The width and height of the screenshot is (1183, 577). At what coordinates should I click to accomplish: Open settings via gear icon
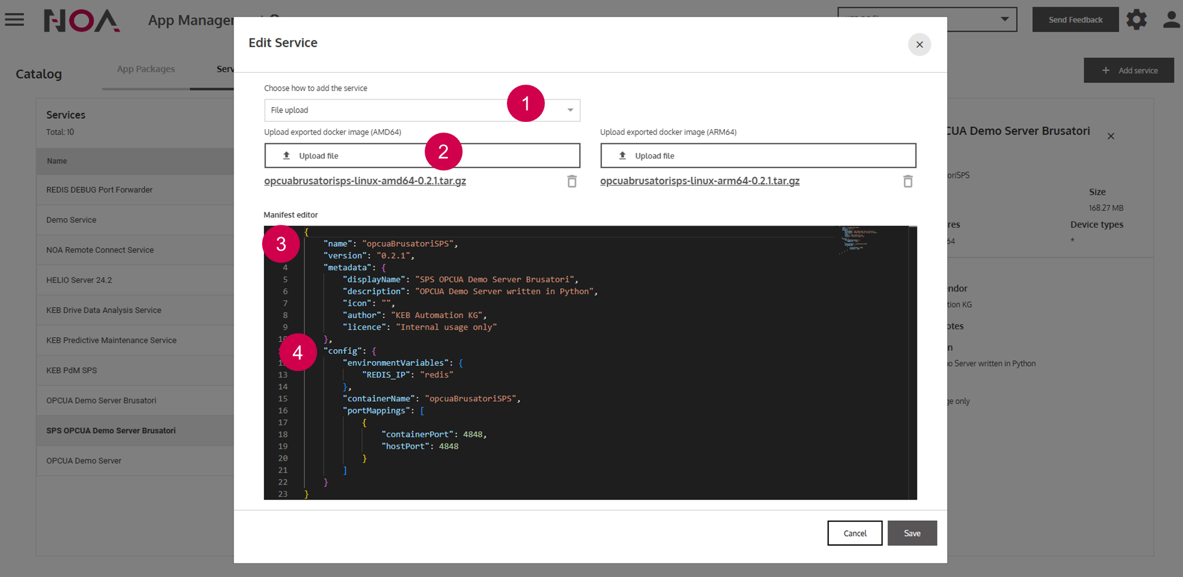point(1136,20)
